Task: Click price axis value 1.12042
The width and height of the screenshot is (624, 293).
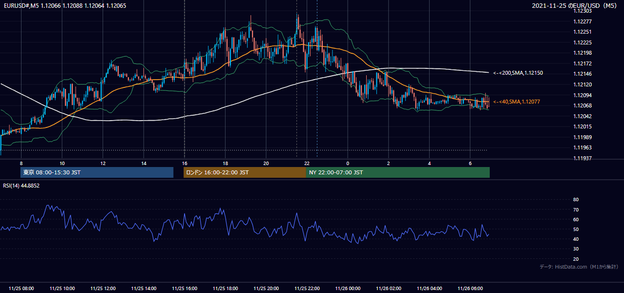Action: pyautogui.click(x=582, y=116)
